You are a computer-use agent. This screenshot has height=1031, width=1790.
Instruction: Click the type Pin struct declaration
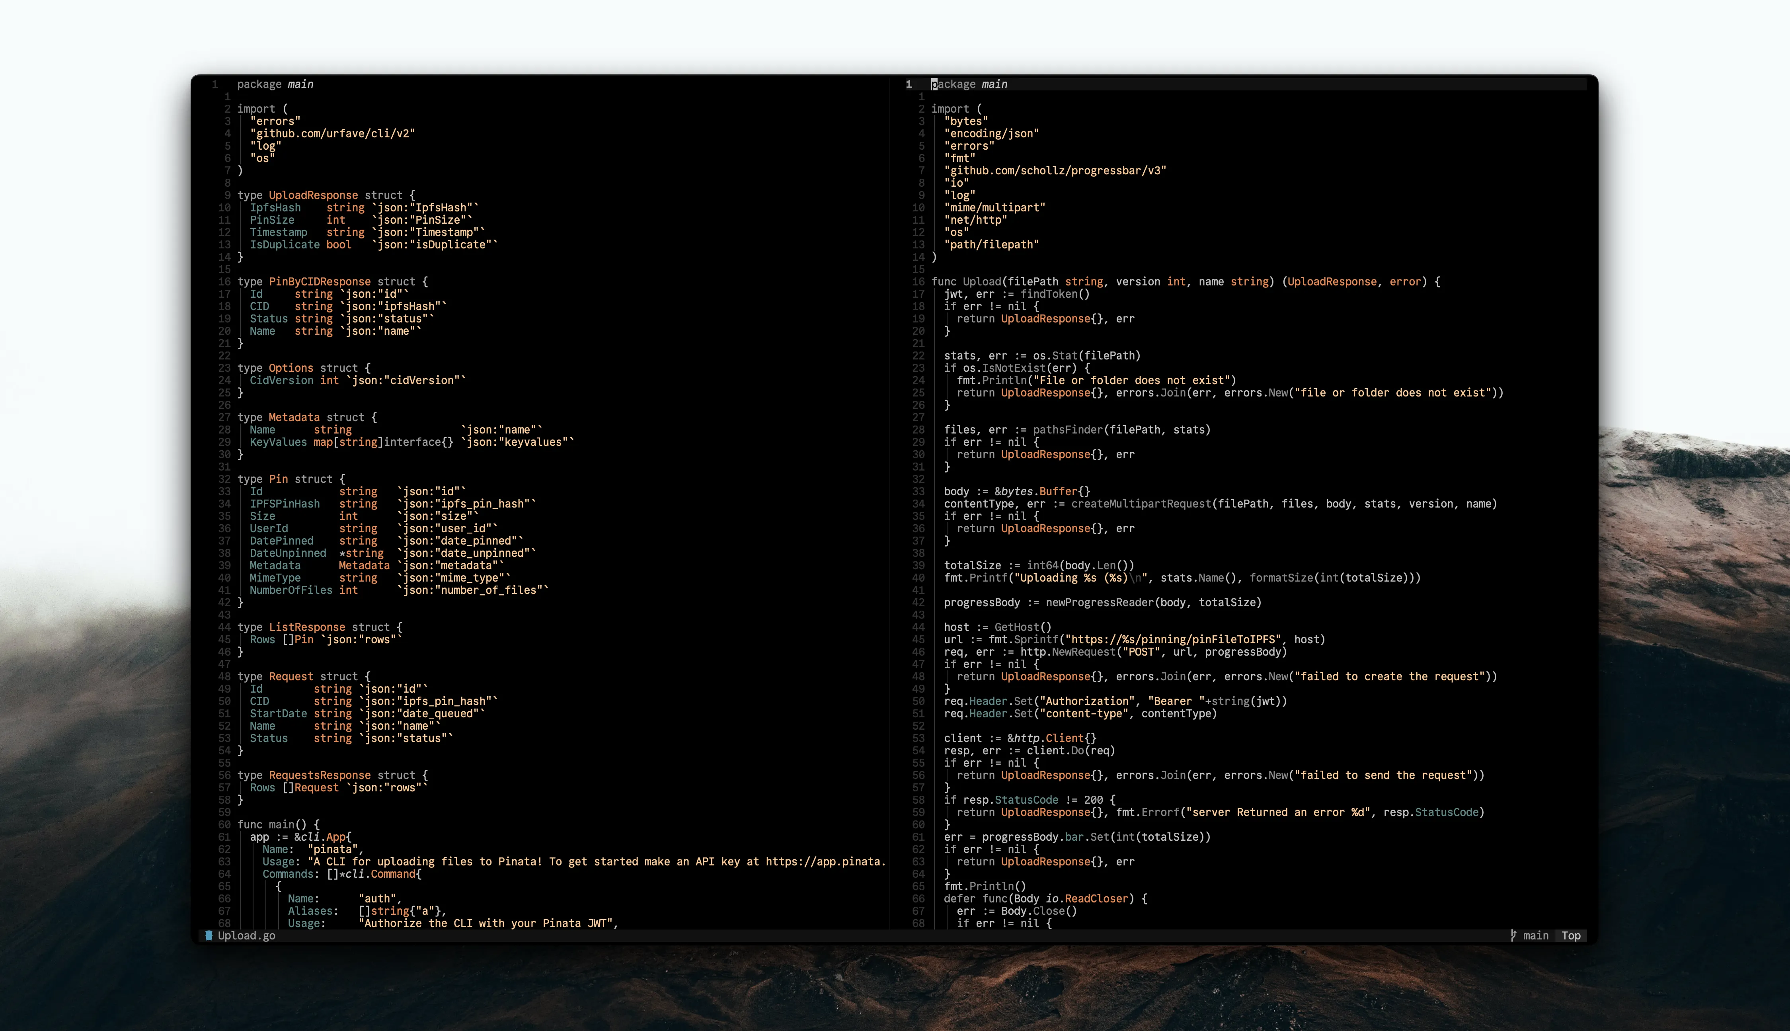pyautogui.click(x=291, y=478)
